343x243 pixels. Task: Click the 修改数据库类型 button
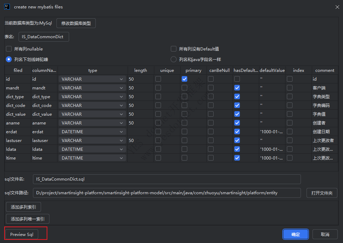[76, 23]
